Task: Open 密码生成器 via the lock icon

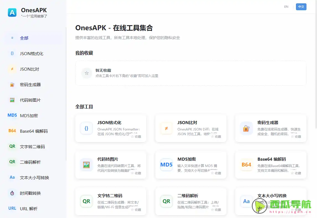Action: [12, 84]
